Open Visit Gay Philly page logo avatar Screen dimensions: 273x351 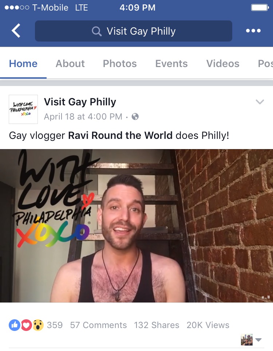(23, 109)
